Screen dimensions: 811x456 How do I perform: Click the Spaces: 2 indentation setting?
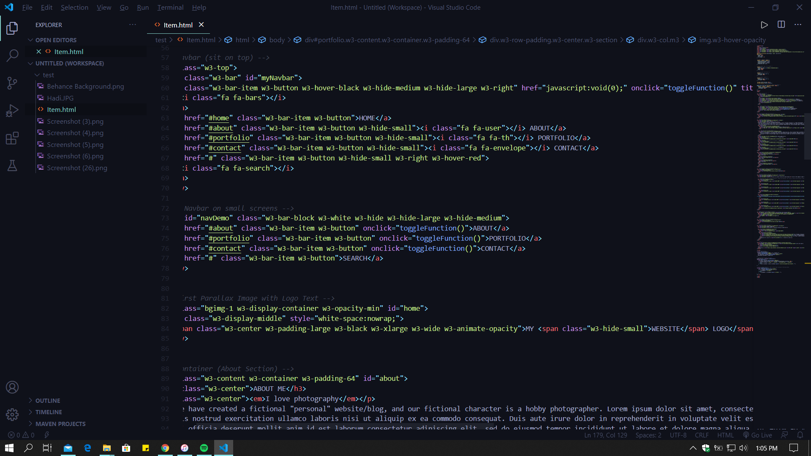point(648,435)
